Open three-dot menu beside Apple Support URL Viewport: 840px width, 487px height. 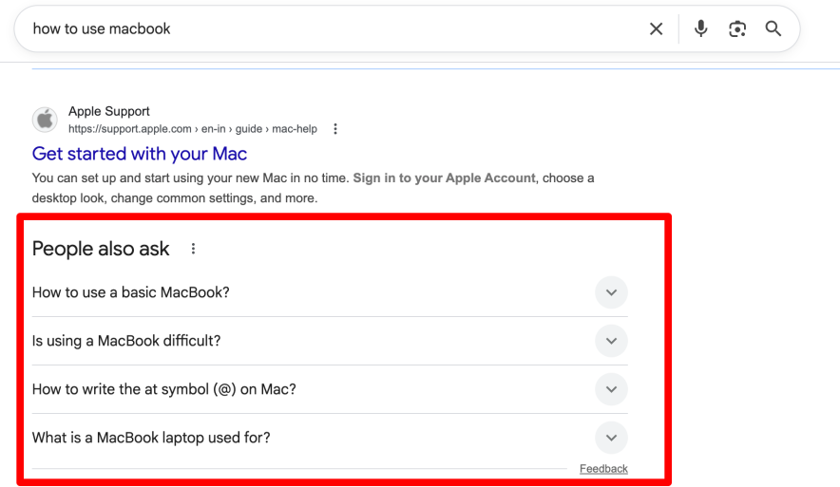point(335,129)
